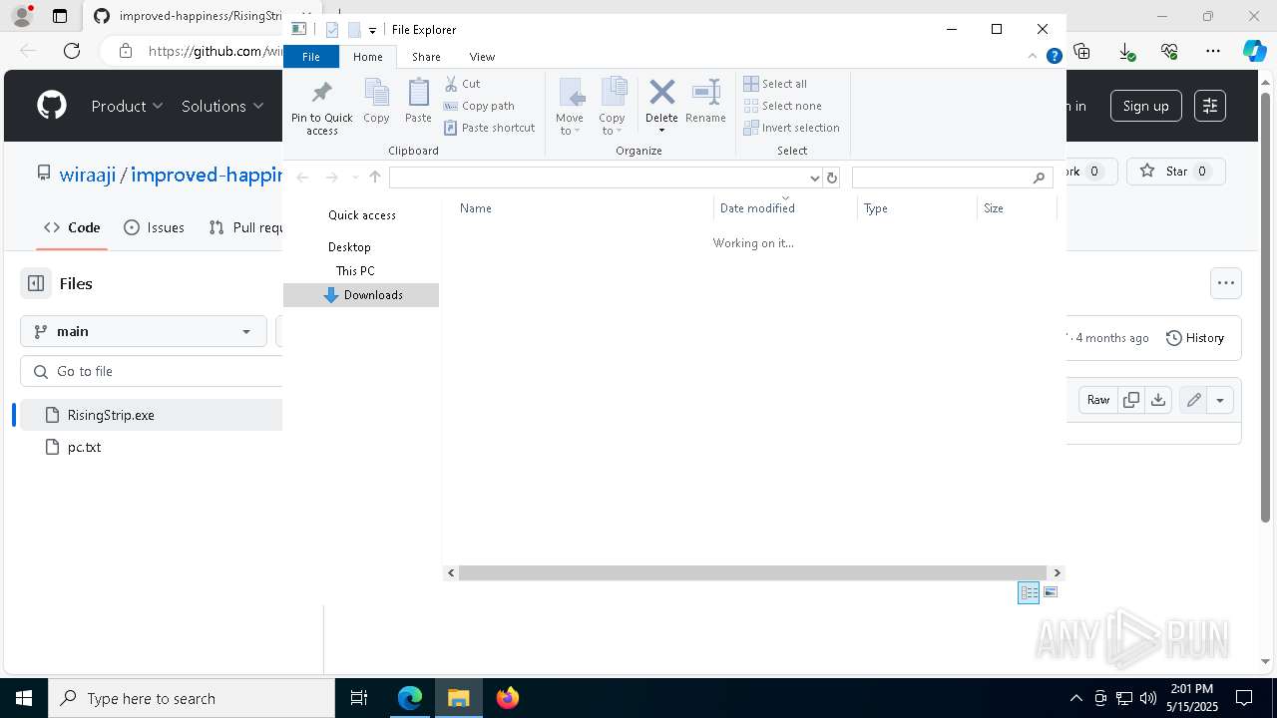Screen dimensions: 1277x718
Task: Switch to the View ribbon tab
Action: (x=482, y=57)
